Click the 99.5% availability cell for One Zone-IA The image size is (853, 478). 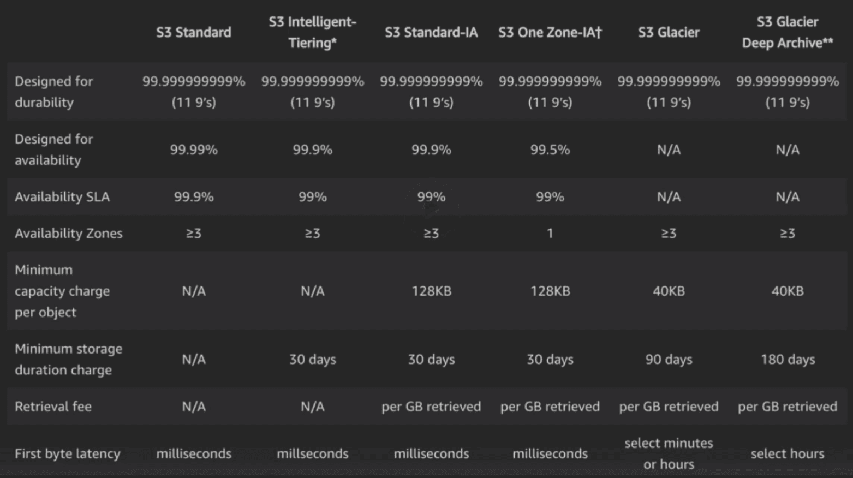coord(550,150)
